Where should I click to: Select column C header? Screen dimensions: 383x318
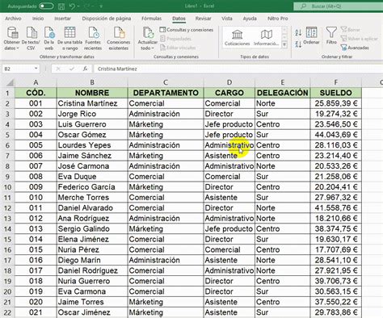(x=166, y=82)
